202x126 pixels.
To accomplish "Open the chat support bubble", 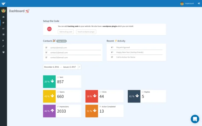I will coord(195,119).
